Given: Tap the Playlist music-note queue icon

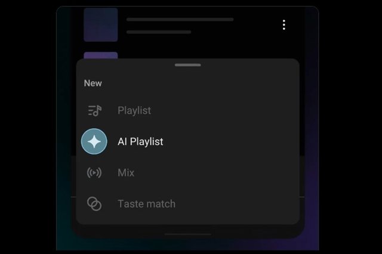Looking at the screenshot, I should (94, 110).
